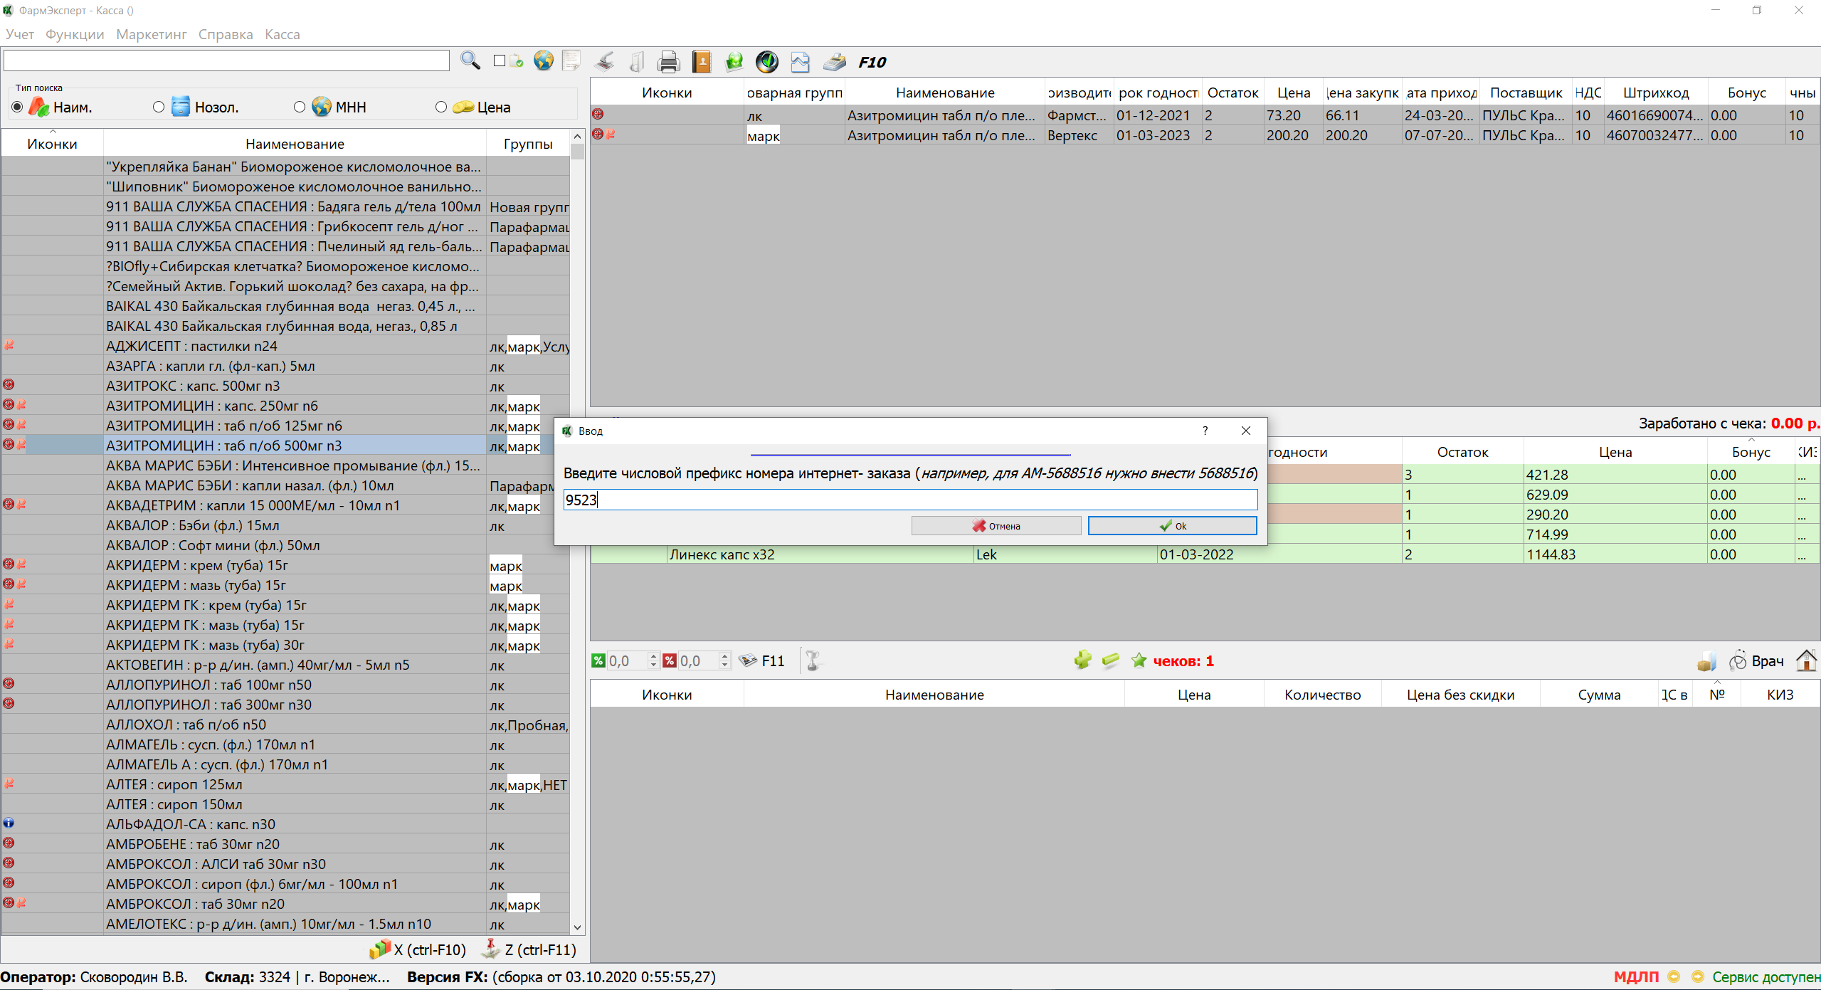Click the green plus add receipt icon
The height and width of the screenshot is (990, 1821).
pyautogui.click(x=1082, y=660)
